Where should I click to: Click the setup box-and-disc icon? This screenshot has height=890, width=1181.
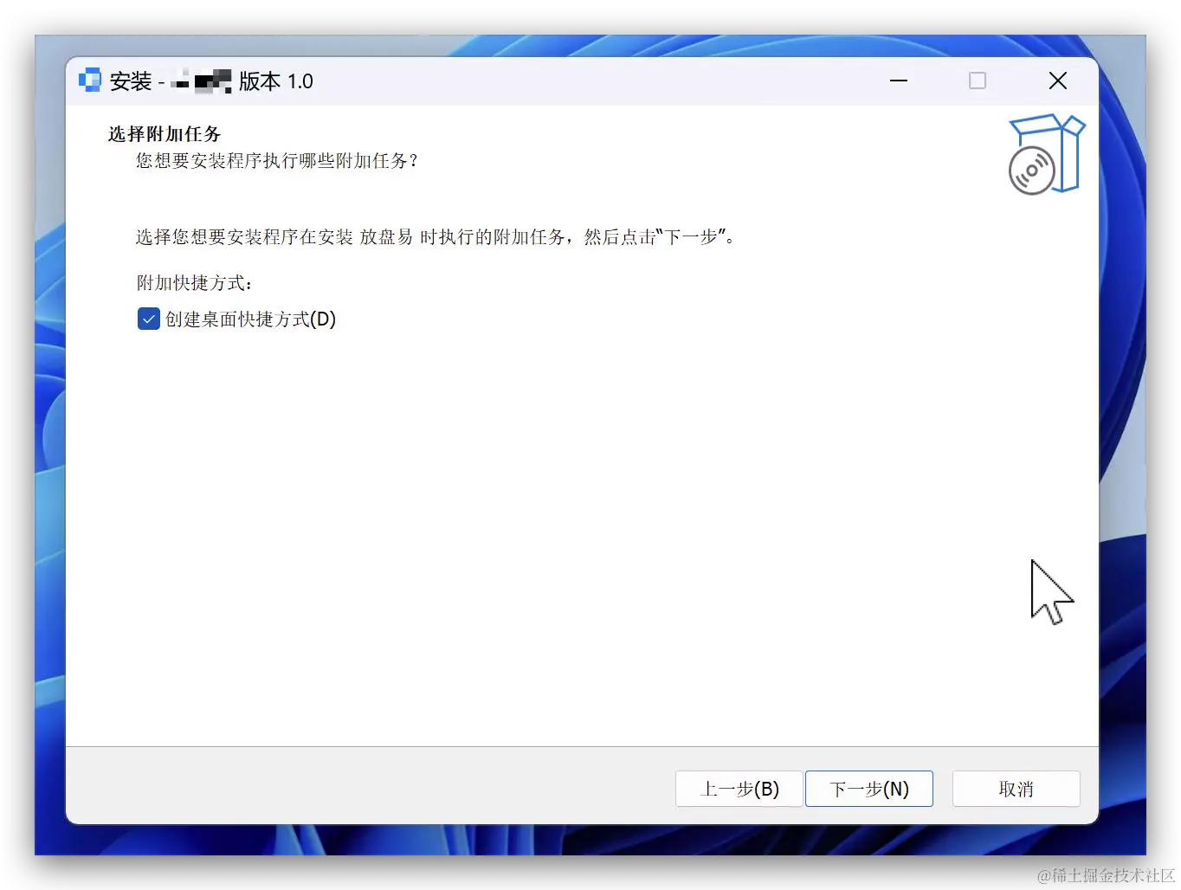(1046, 154)
